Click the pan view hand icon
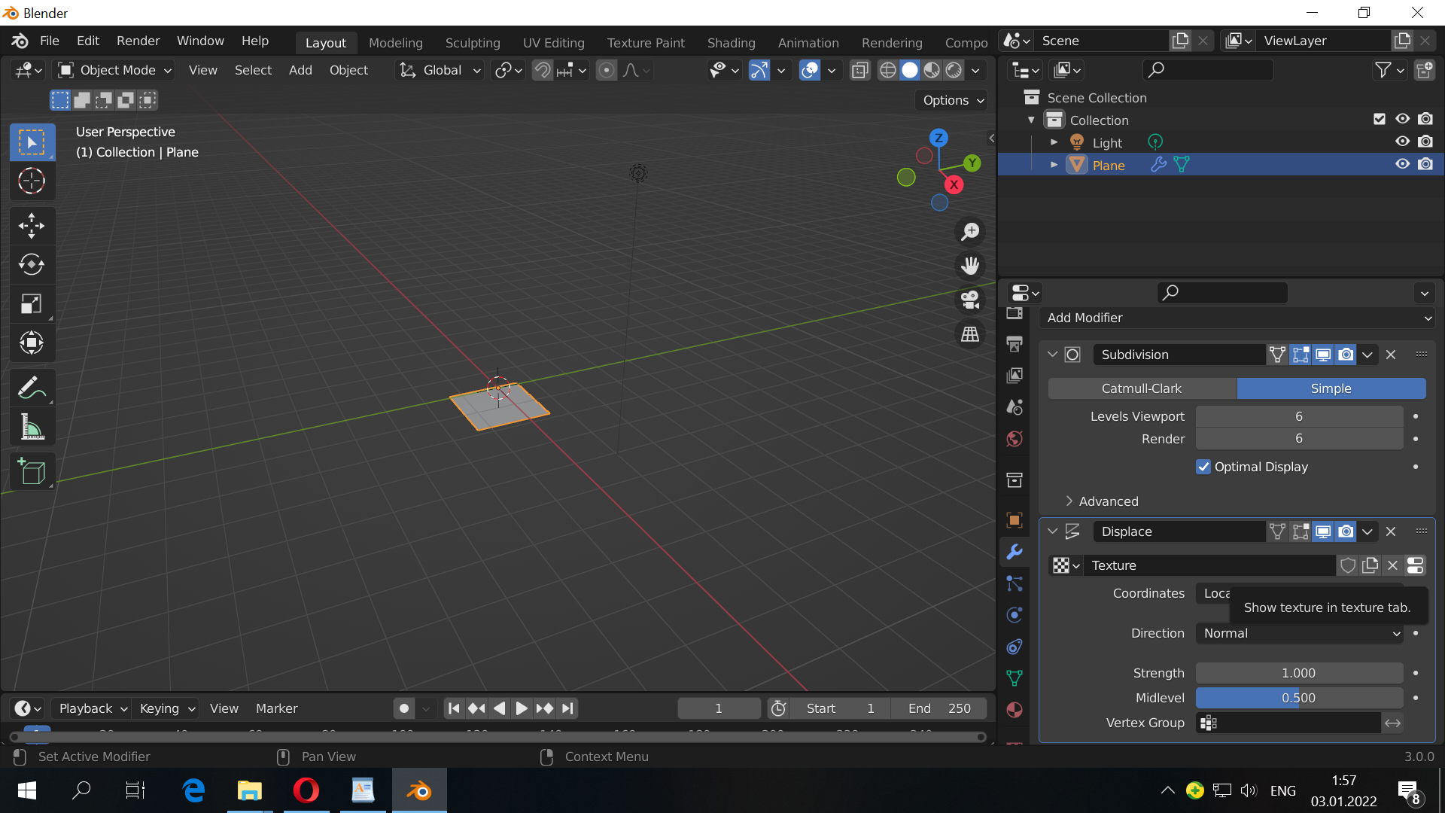The image size is (1445, 813). tap(970, 265)
